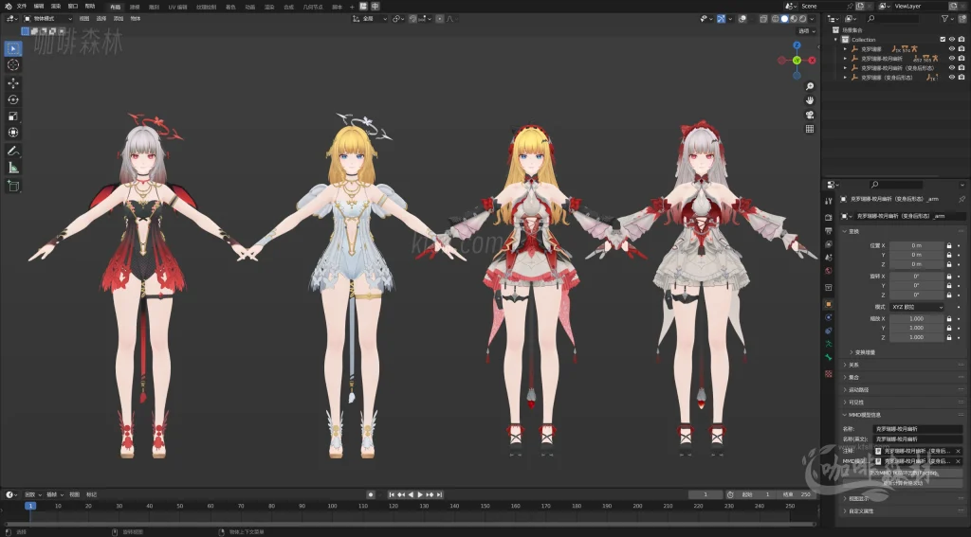Open the Render properties tab
Screen dimensions: 971x537
tap(829, 217)
